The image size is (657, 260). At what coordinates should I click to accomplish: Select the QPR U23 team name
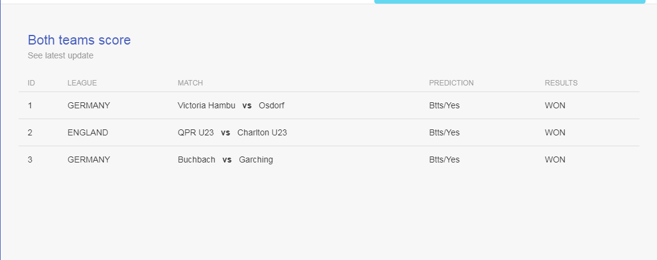click(x=196, y=133)
